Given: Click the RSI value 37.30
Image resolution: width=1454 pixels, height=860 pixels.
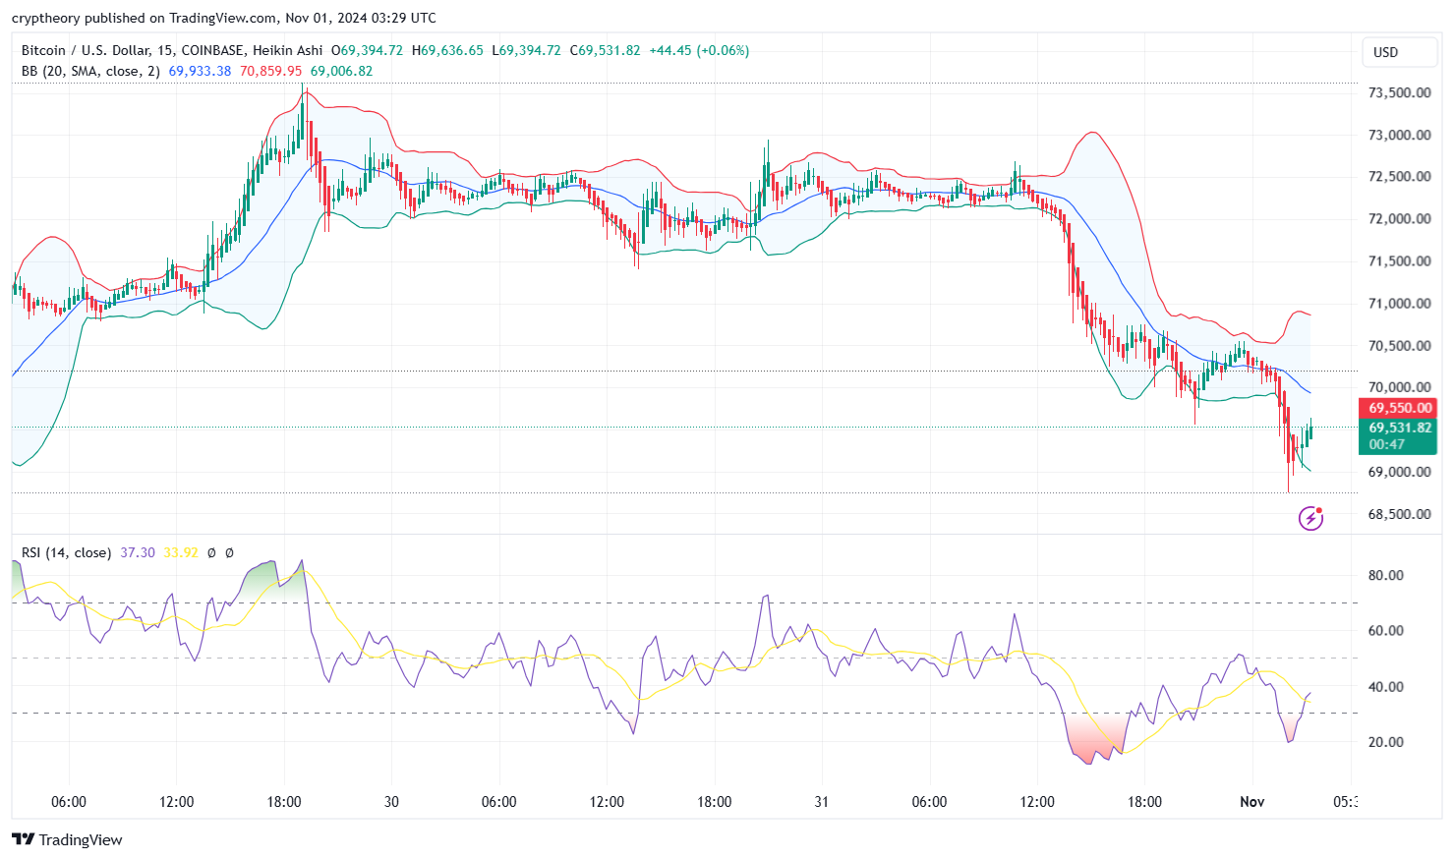Looking at the screenshot, I should click(138, 552).
